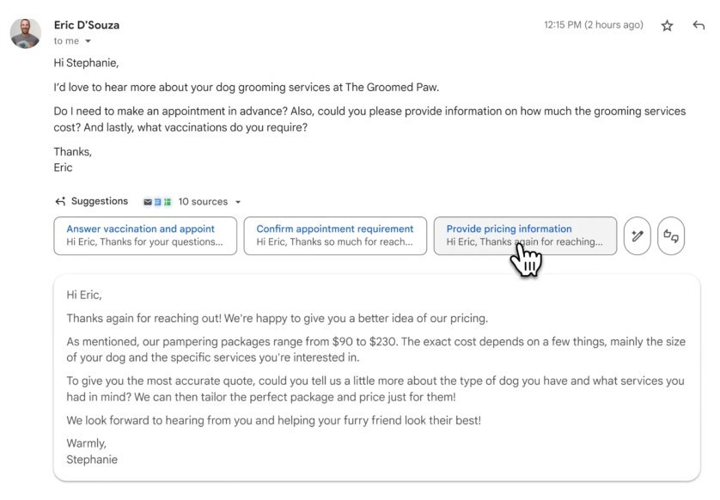Open Eric D'Souza's profile avatar
The image size is (720, 500).
click(26, 34)
